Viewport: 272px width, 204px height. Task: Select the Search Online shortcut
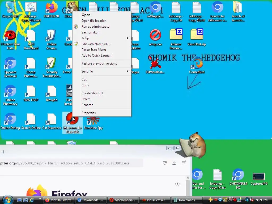pos(31,121)
